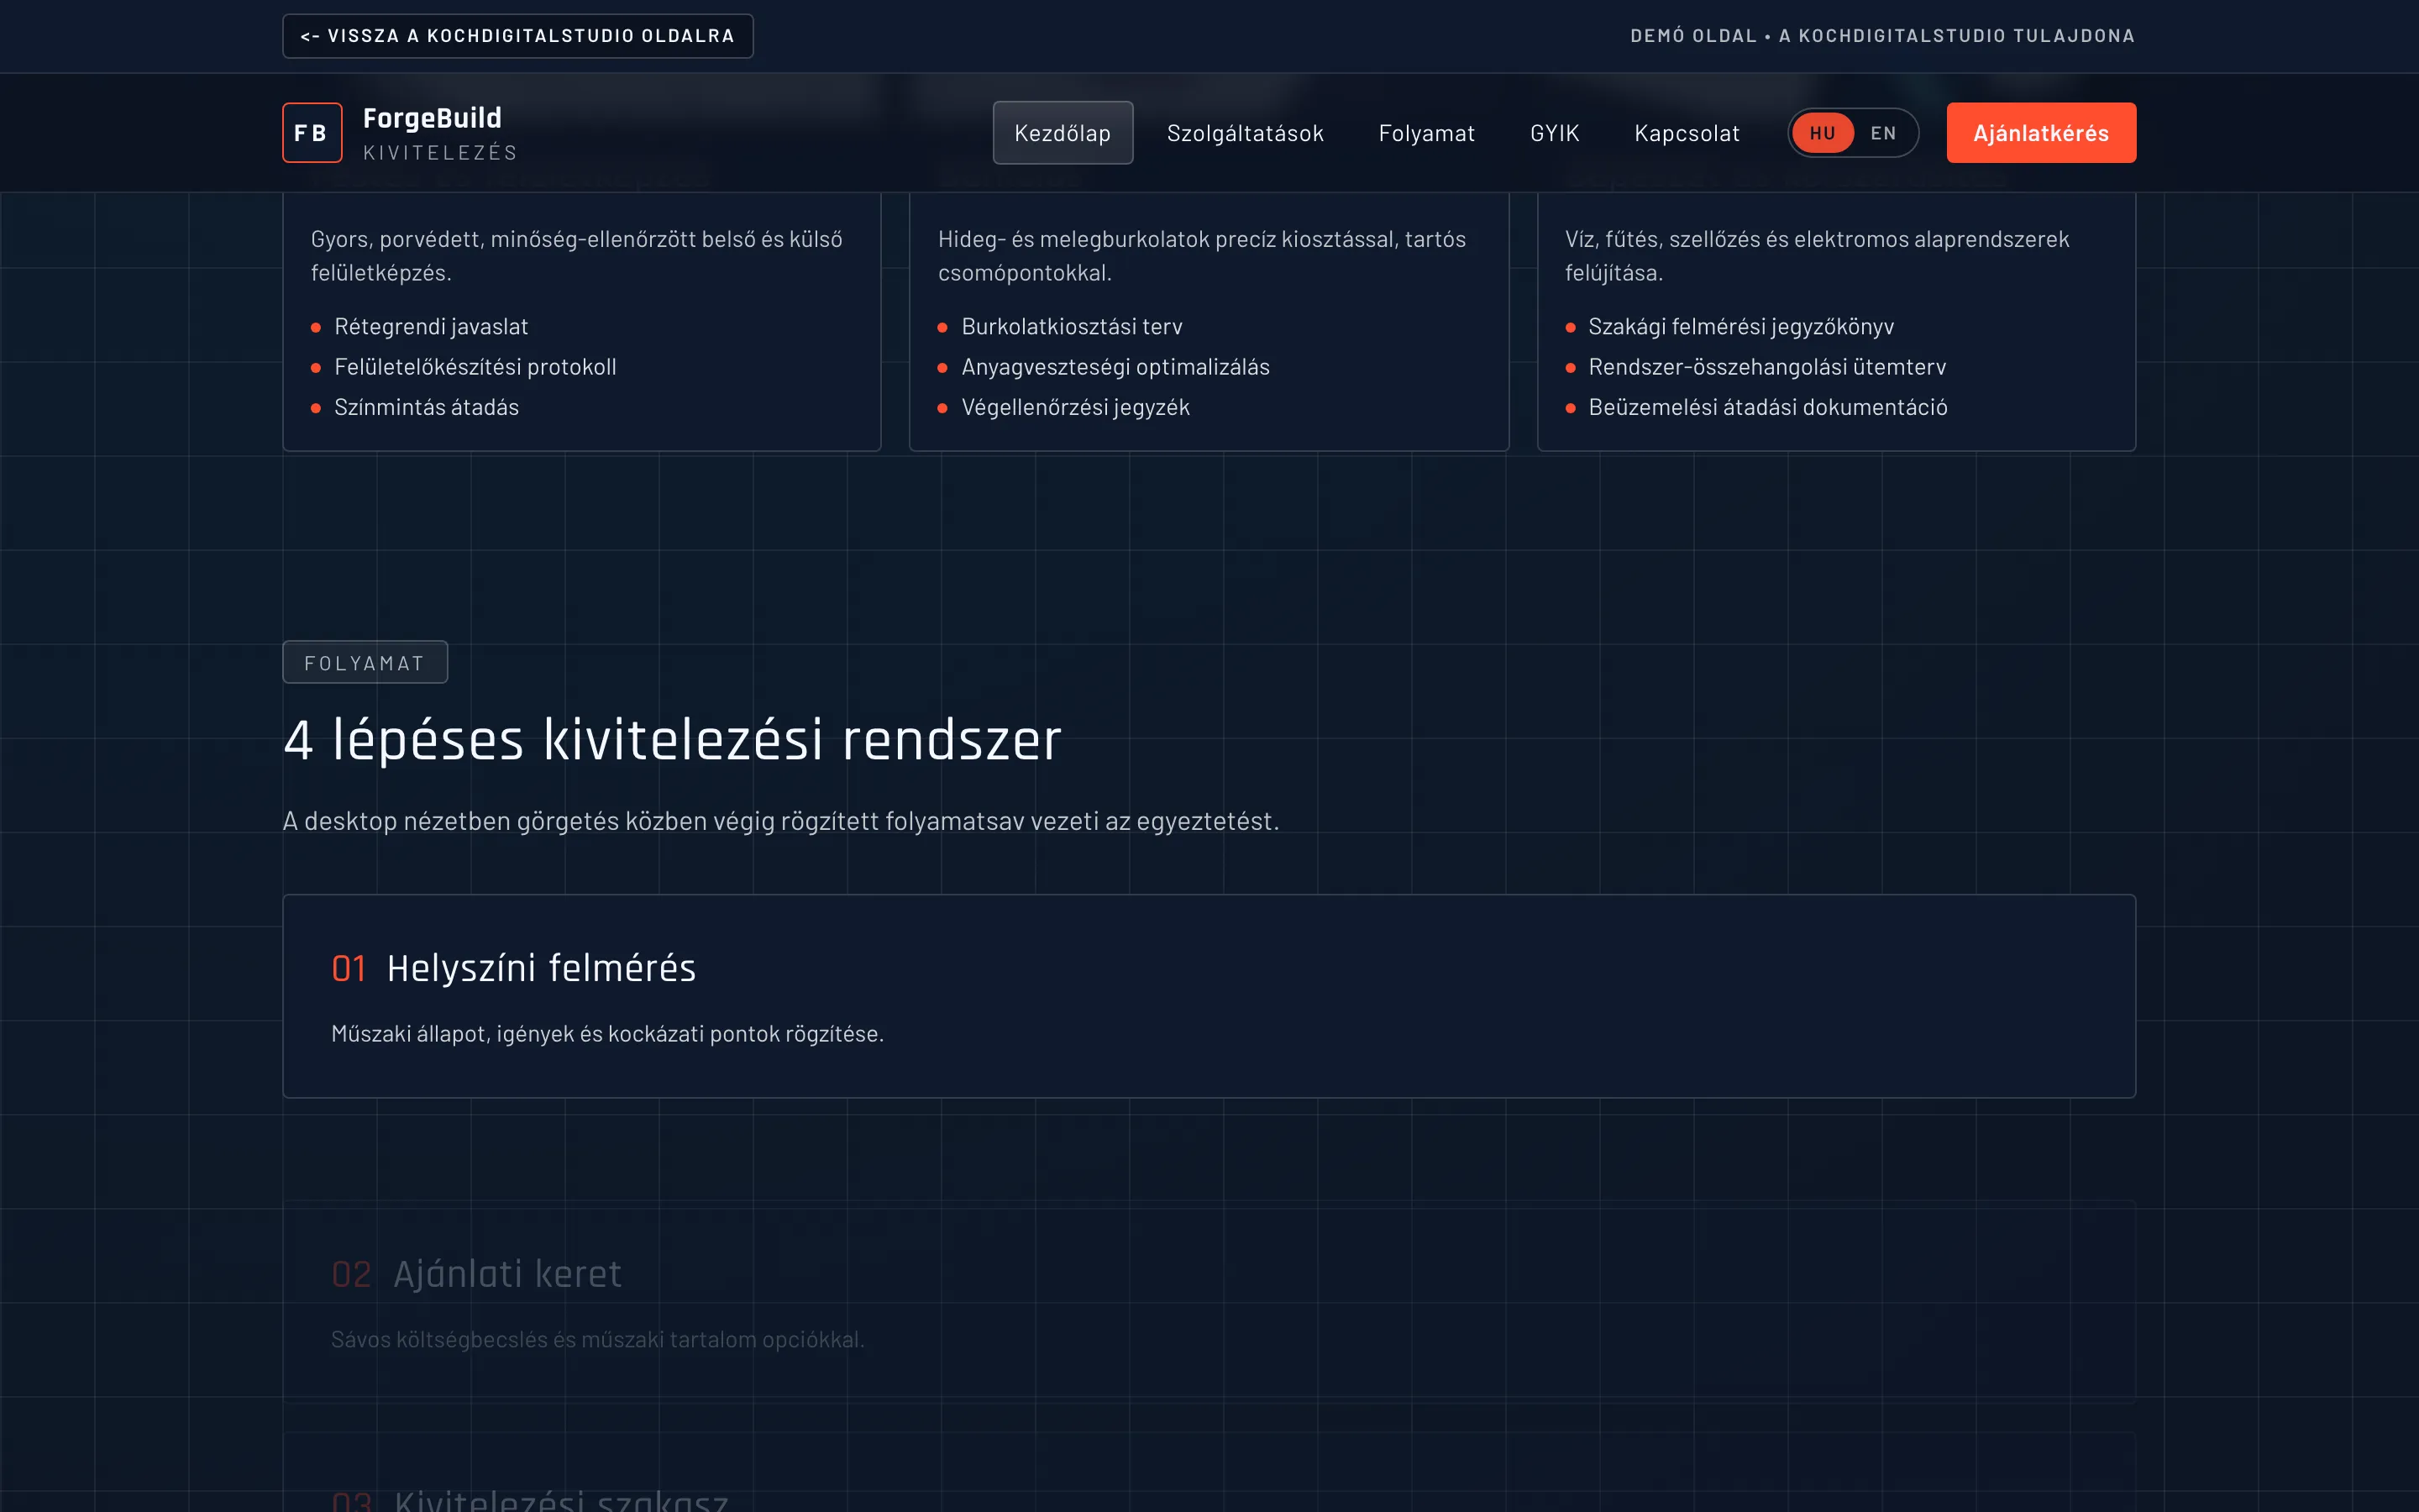Open the Kezdőlap navigation item

click(1063, 132)
